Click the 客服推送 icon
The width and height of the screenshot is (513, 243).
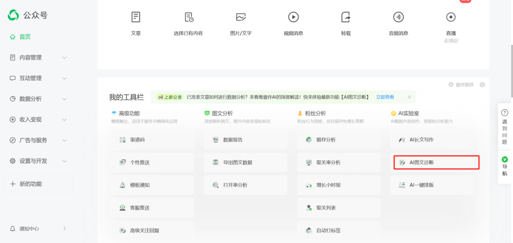tap(123, 208)
